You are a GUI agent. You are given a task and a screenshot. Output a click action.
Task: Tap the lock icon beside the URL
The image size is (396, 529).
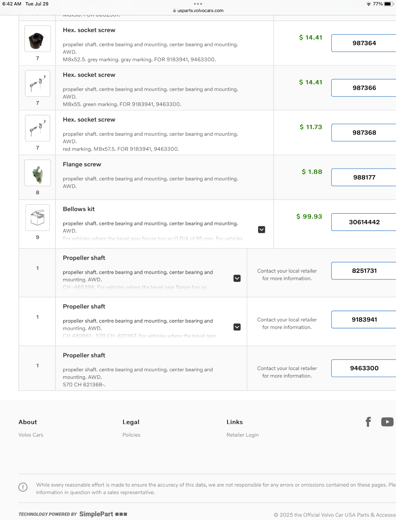point(174,11)
